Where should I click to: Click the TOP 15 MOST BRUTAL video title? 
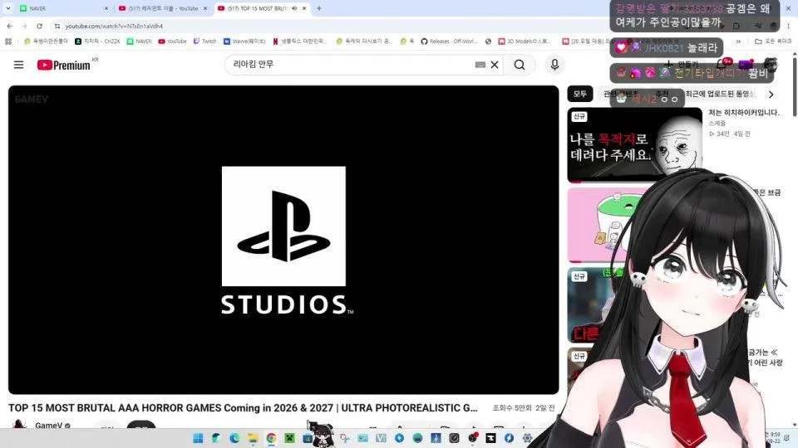tap(243, 408)
